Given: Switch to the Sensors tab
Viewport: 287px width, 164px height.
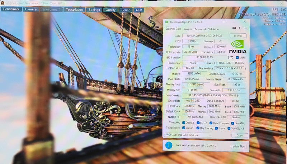Looking at the screenshot, I should [188, 29].
